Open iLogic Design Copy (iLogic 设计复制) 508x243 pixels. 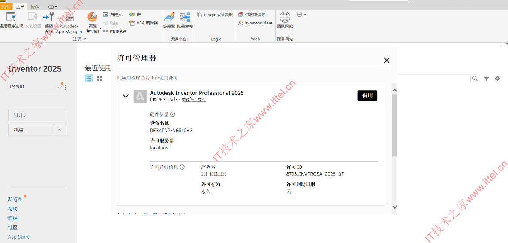click(x=215, y=15)
